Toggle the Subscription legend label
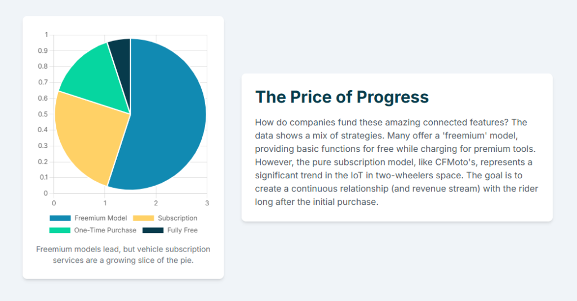The width and height of the screenshot is (577, 301). (177, 218)
